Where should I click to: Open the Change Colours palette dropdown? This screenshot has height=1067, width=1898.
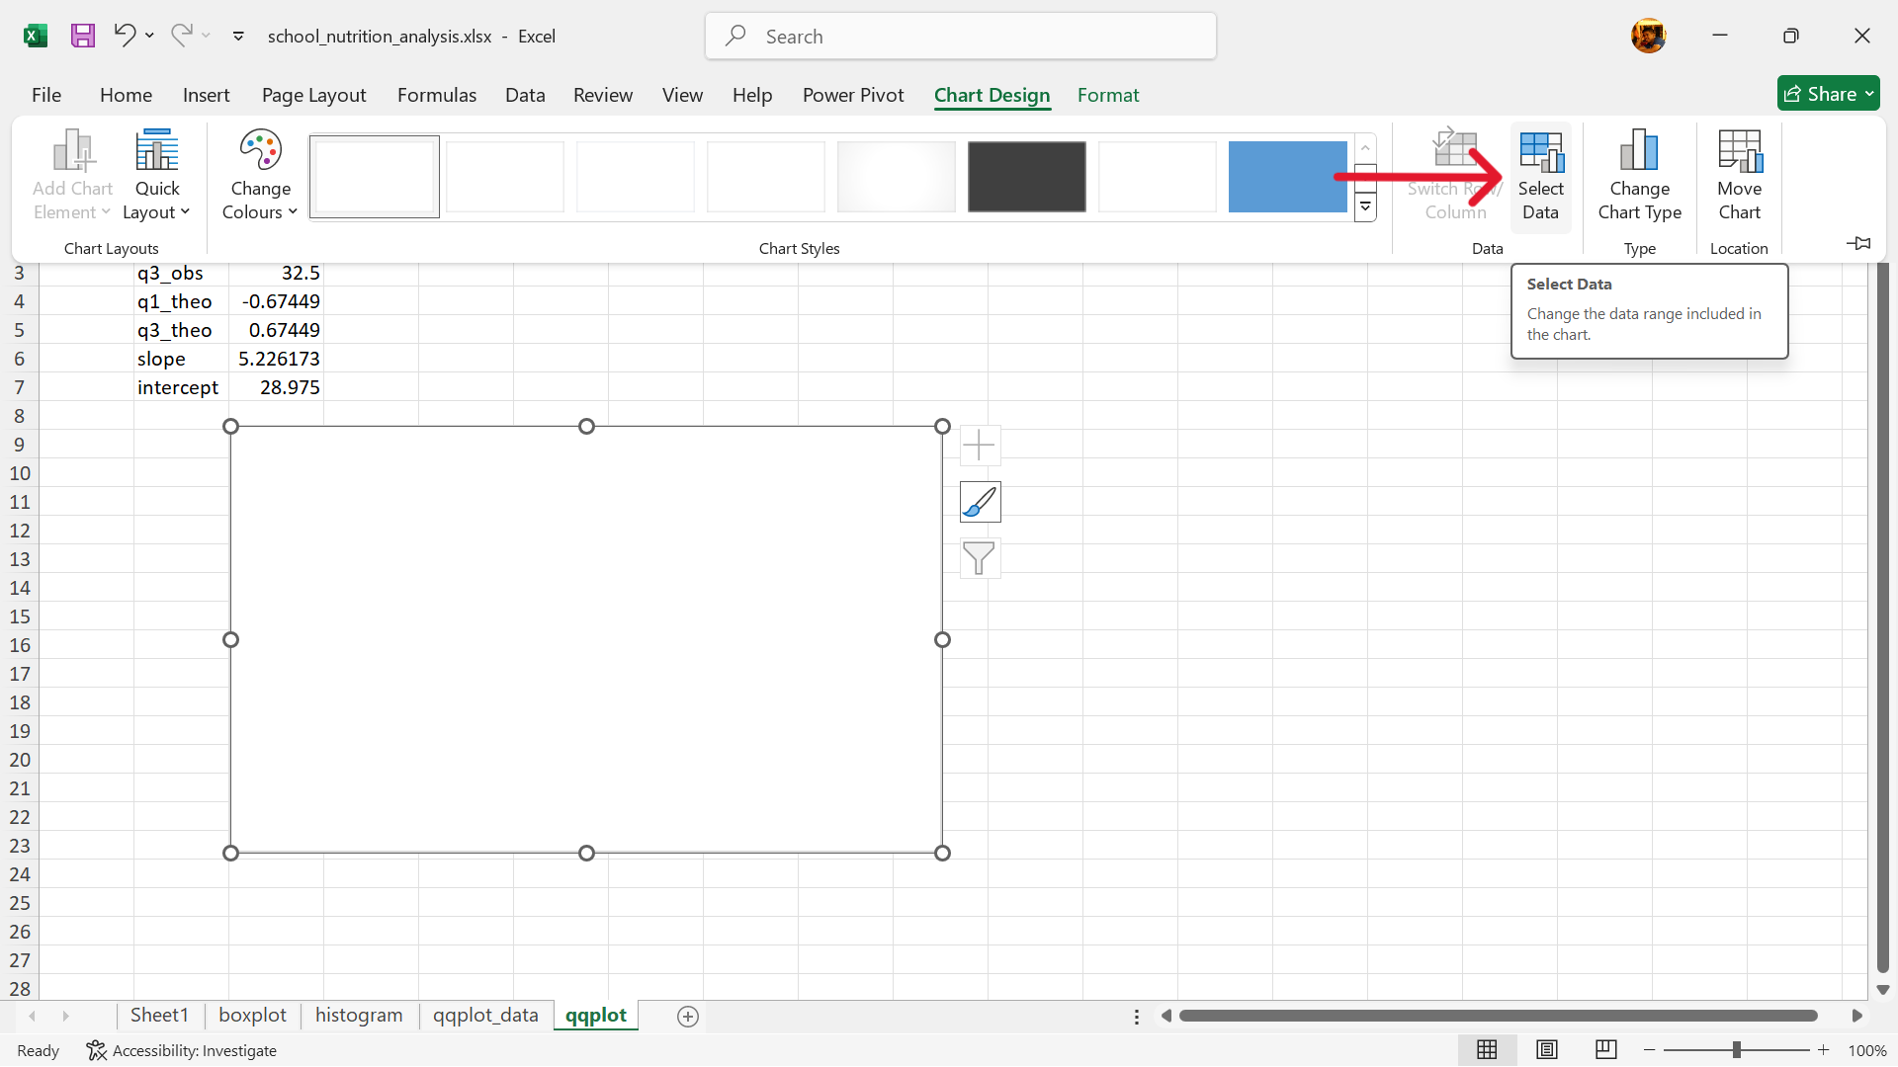260,176
